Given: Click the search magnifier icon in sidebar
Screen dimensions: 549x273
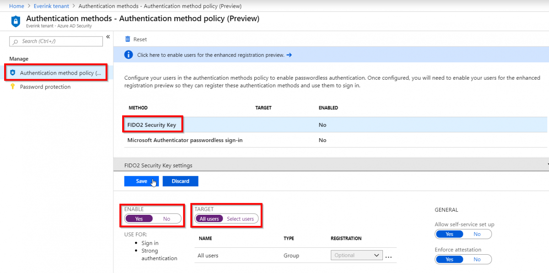Looking at the screenshot, I should [x=16, y=41].
